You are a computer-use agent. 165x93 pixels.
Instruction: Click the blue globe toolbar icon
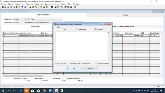22,7
